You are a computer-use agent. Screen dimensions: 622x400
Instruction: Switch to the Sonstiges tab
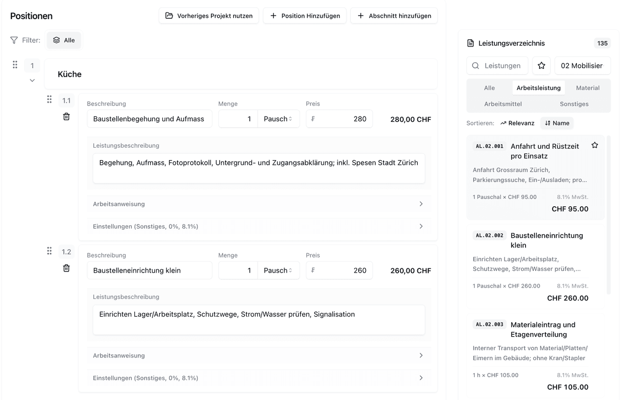574,104
